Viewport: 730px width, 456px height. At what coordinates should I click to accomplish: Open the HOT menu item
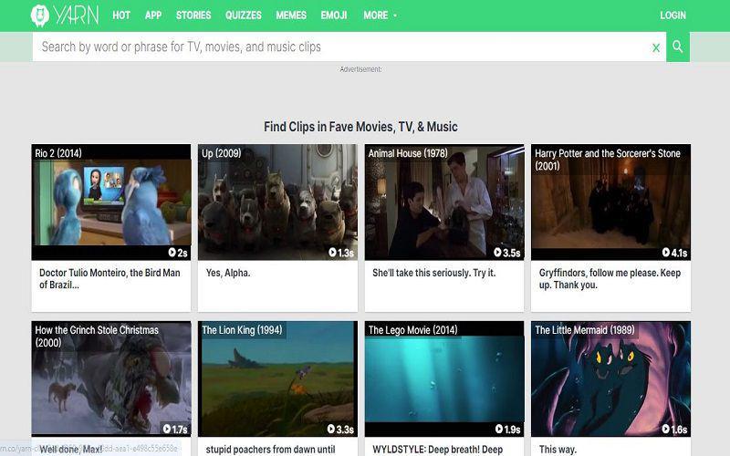[x=121, y=16]
